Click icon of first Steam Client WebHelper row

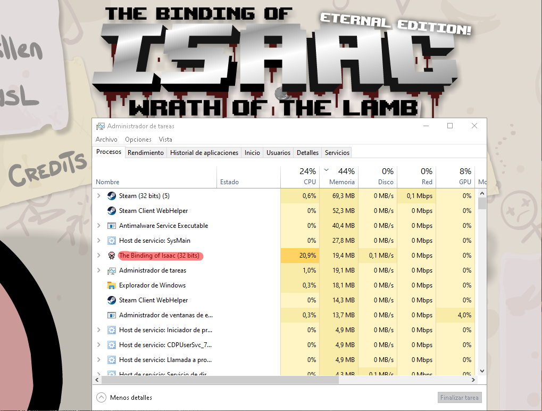tap(111, 211)
